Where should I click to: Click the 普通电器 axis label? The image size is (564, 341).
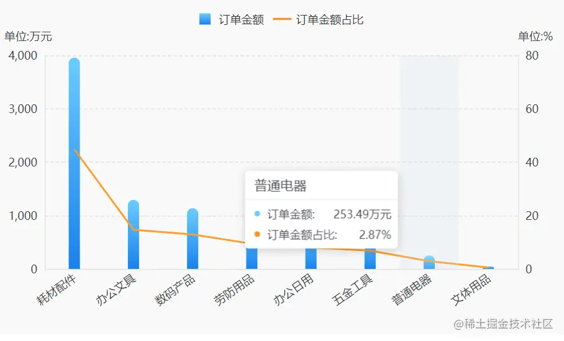[411, 290]
